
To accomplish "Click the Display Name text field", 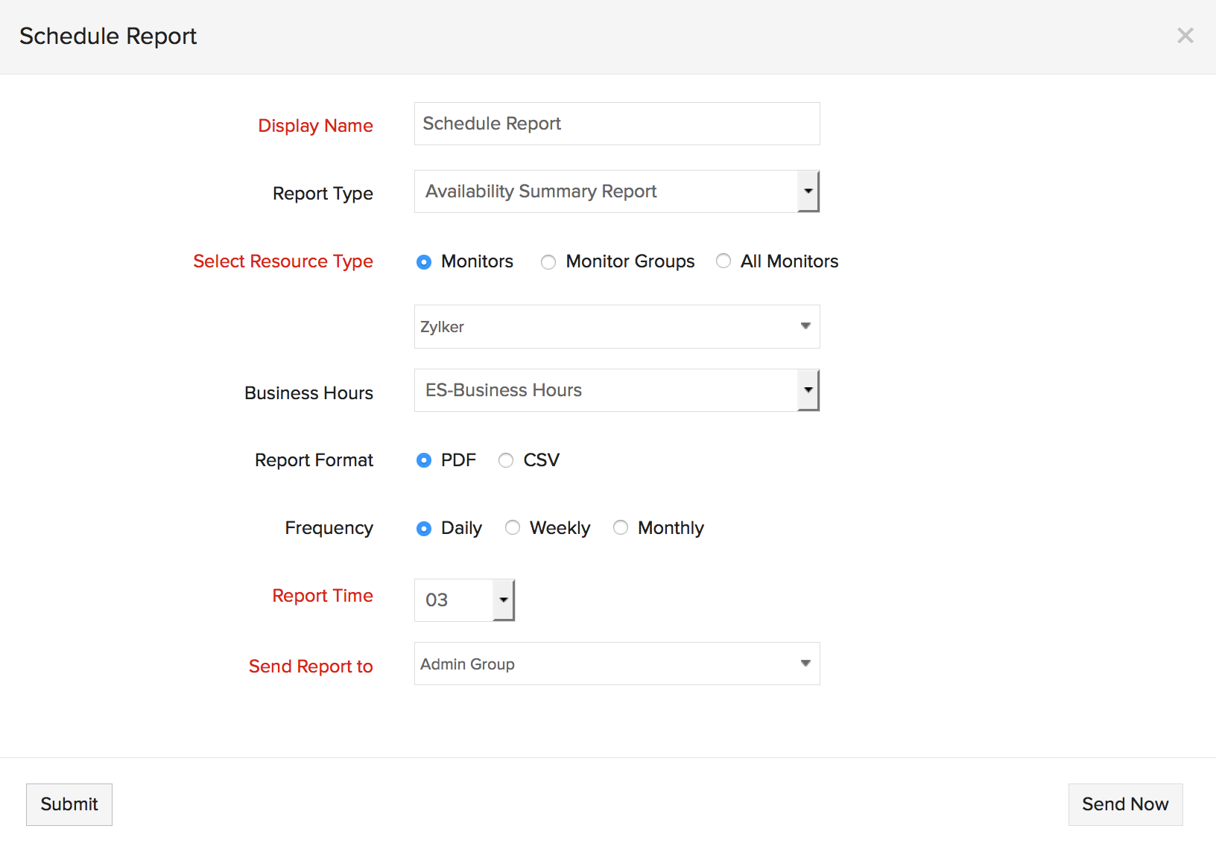I will pyautogui.click(x=616, y=124).
